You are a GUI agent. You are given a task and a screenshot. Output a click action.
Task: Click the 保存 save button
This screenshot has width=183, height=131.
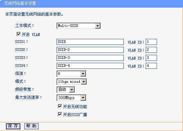click(x=13, y=126)
